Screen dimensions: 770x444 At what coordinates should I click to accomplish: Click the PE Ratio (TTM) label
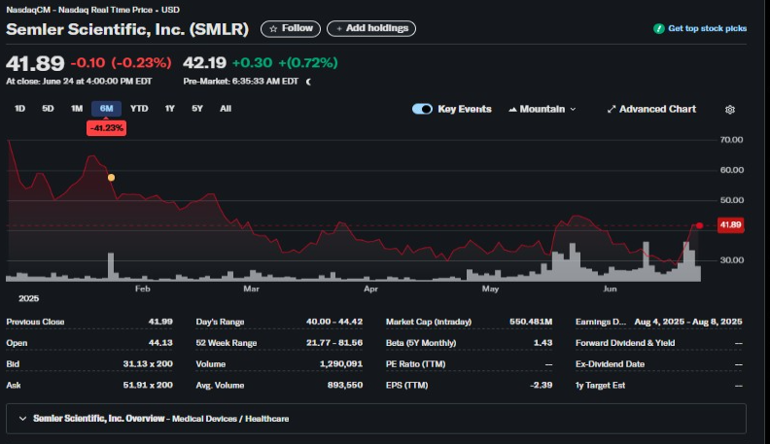(x=415, y=364)
